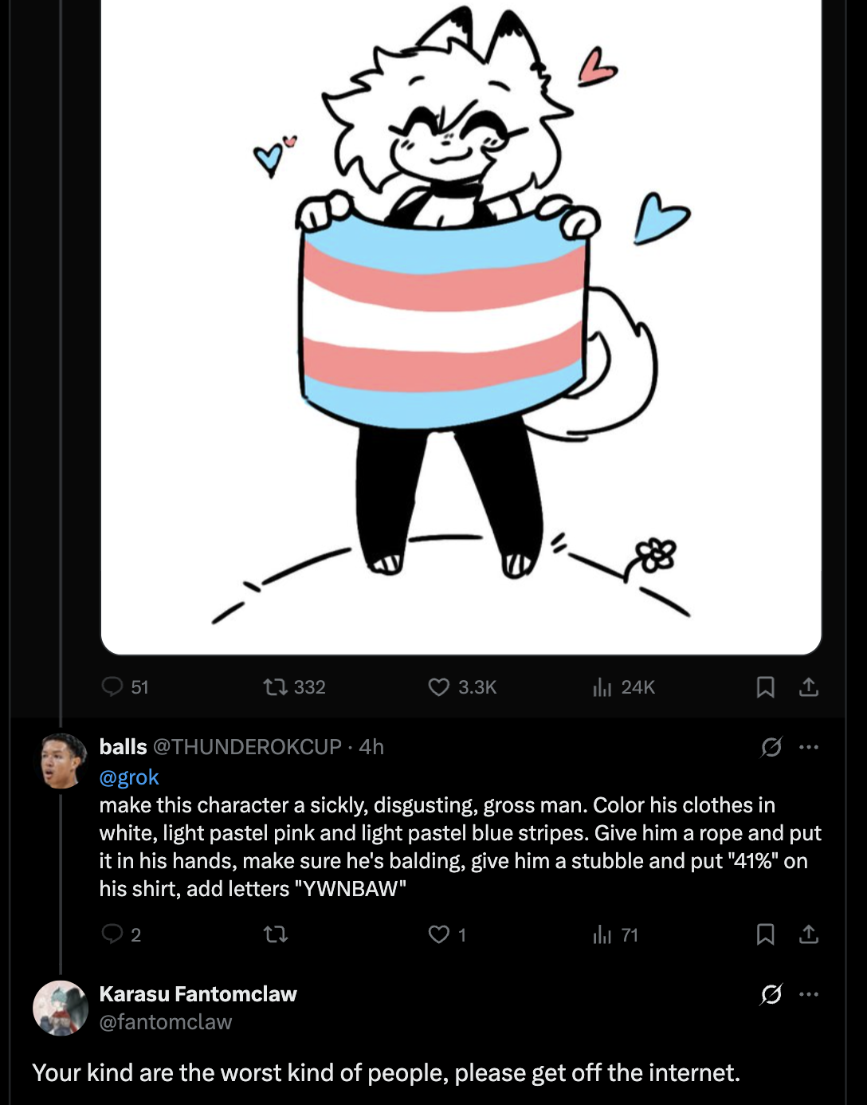Repost the top image post
The height and width of the screenshot is (1105, 867).
coord(276,686)
